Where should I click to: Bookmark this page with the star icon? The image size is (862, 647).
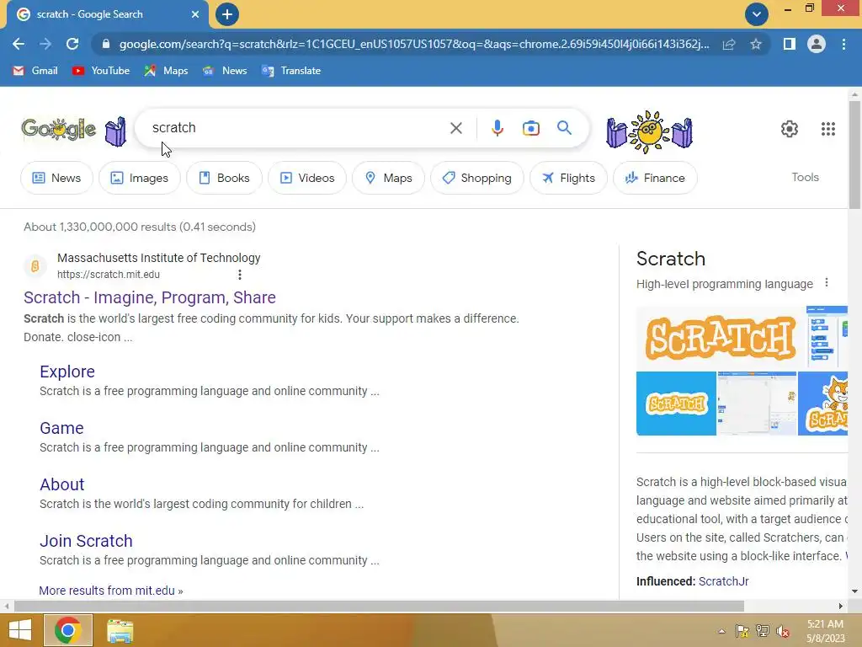click(x=756, y=44)
